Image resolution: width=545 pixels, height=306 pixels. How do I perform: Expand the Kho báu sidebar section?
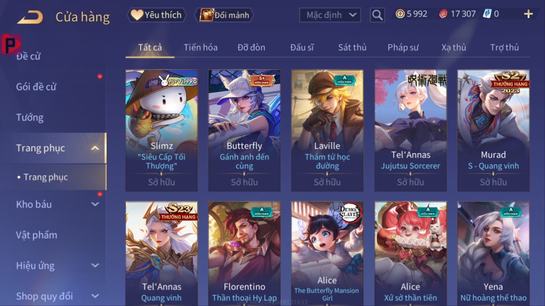pos(95,204)
